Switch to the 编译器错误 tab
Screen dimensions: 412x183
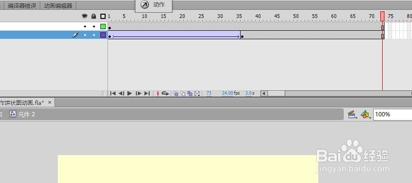pyautogui.click(x=22, y=6)
